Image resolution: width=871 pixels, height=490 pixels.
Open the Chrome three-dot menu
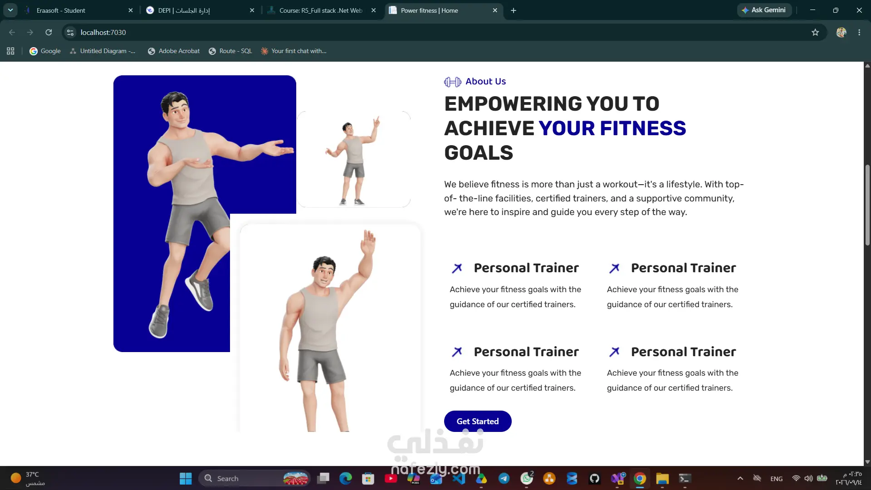tap(859, 32)
